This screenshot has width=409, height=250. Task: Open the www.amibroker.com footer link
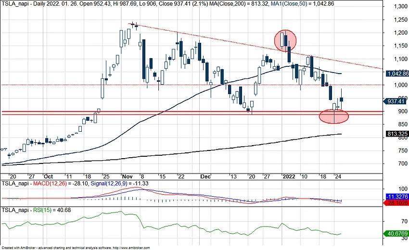tap(131, 248)
